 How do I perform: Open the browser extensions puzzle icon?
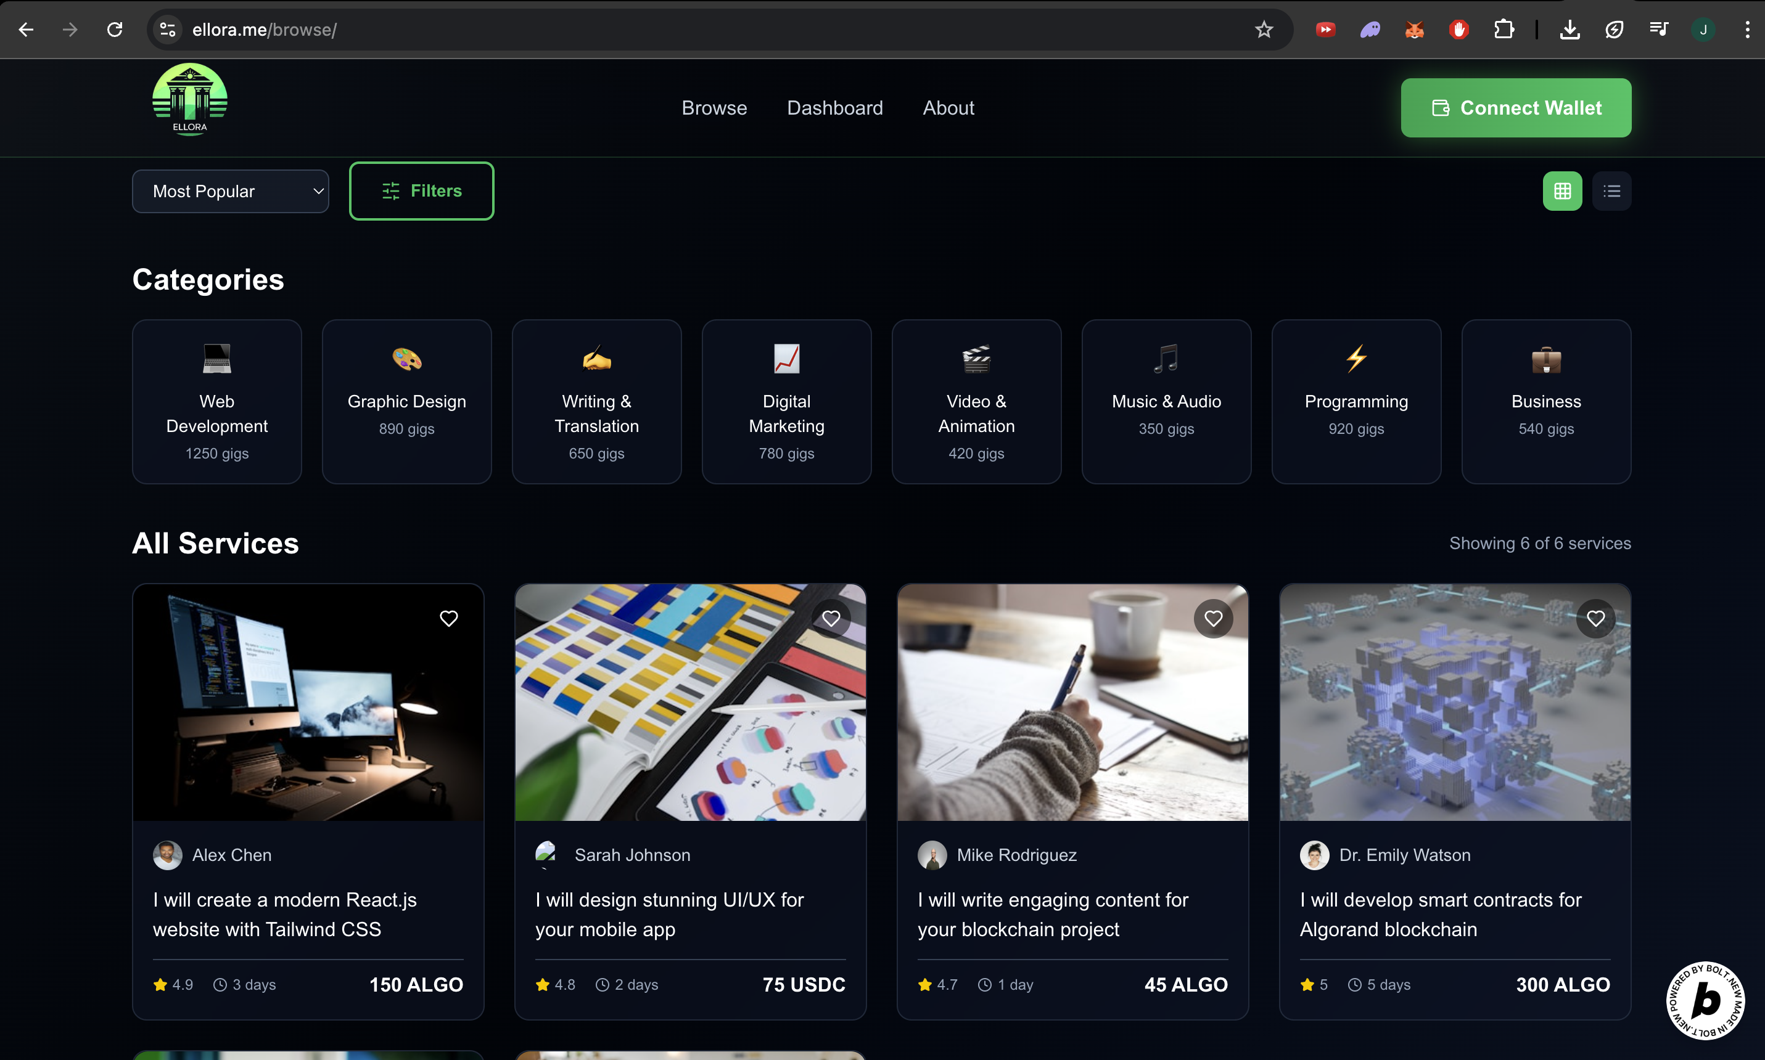(x=1504, y=30)
